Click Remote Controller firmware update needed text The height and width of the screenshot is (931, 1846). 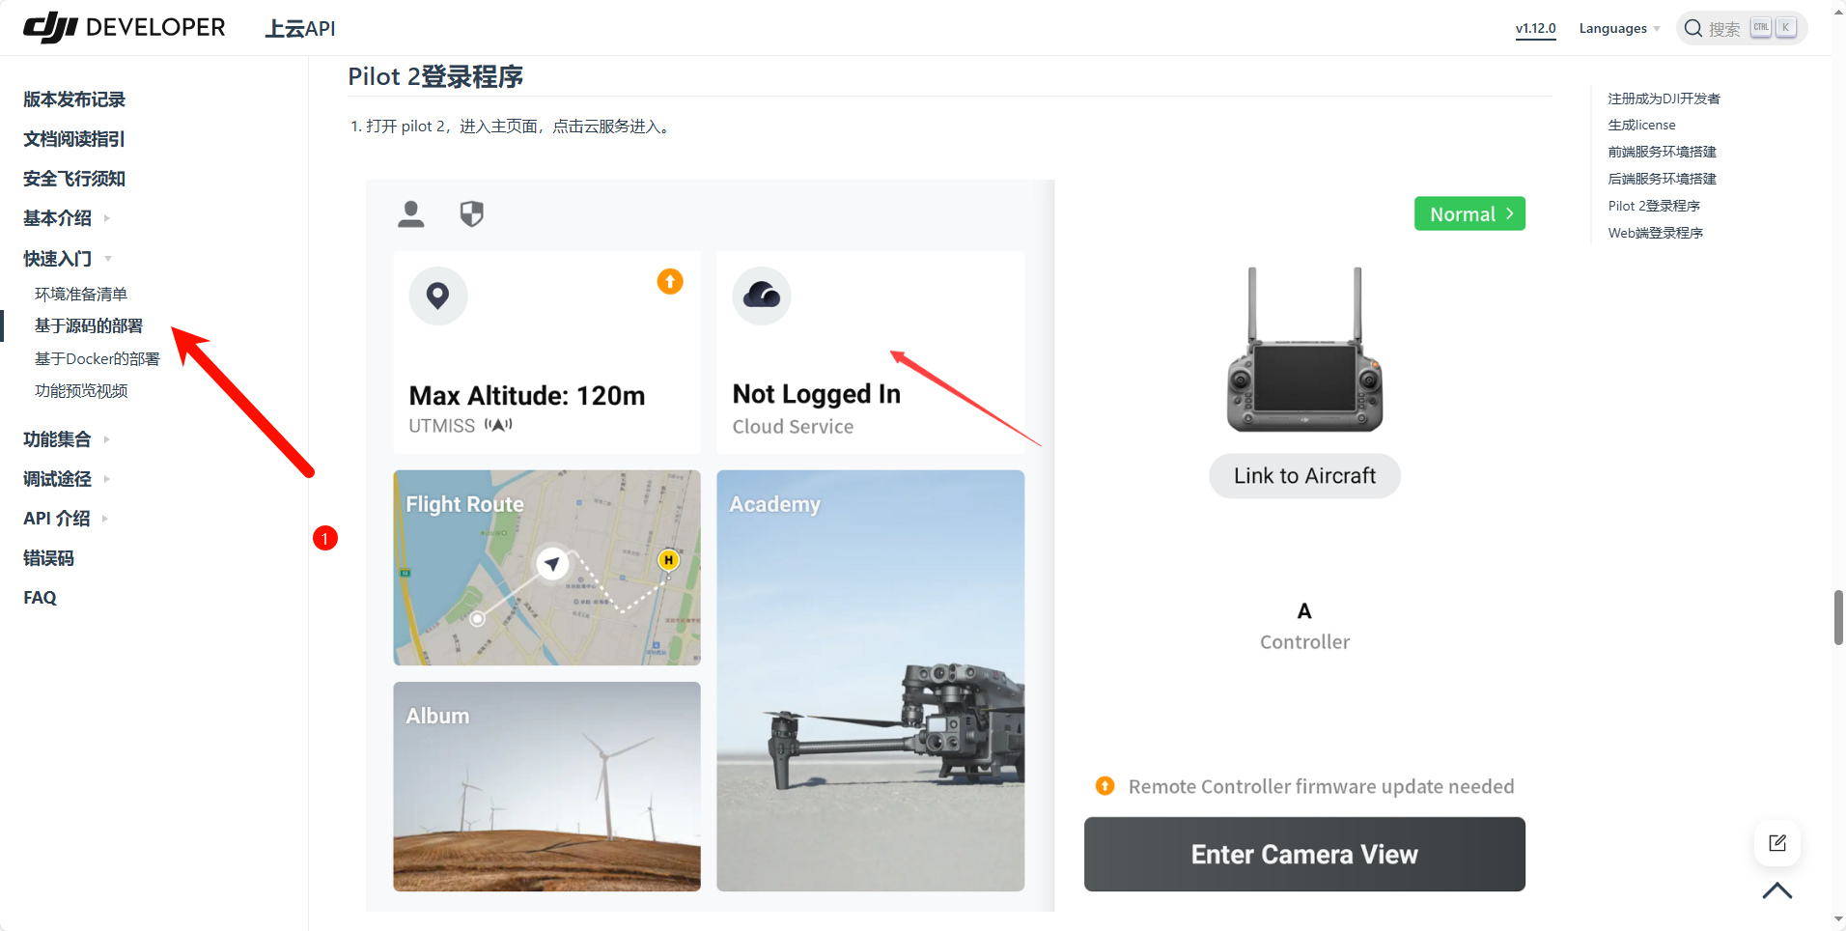[1321, 787]
